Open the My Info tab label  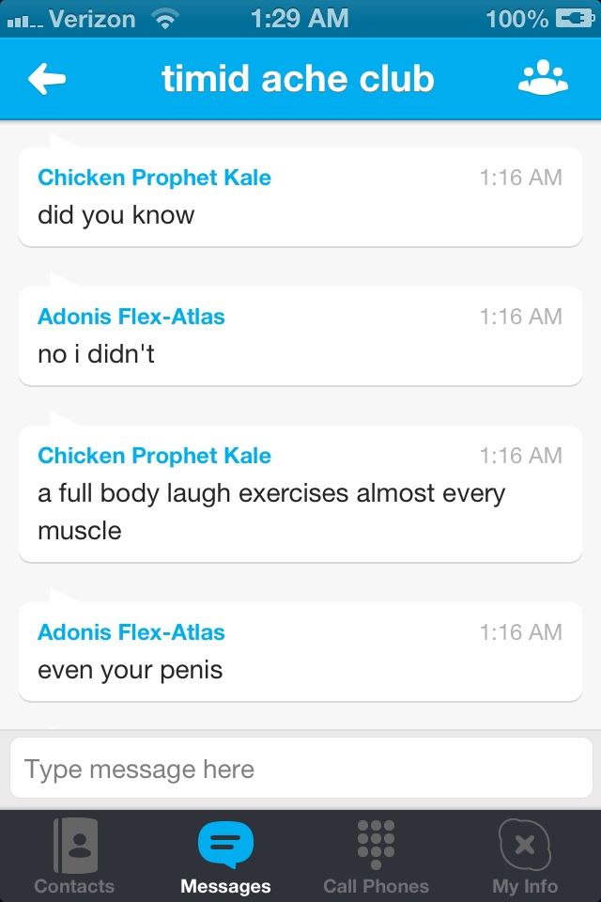point(524,886)
